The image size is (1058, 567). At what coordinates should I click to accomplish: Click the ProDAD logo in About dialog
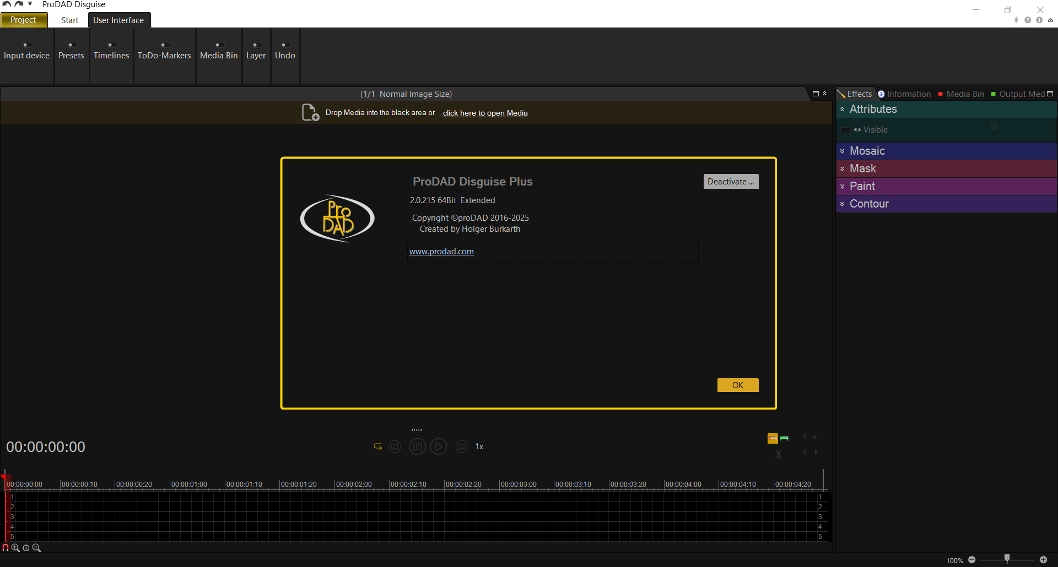click(x=337, y=219)
